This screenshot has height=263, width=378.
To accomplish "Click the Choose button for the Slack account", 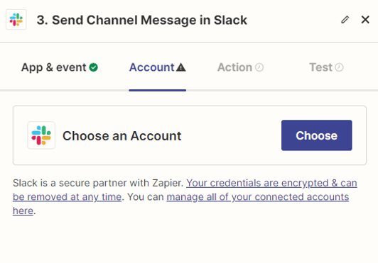I will [x=316, y=135].
